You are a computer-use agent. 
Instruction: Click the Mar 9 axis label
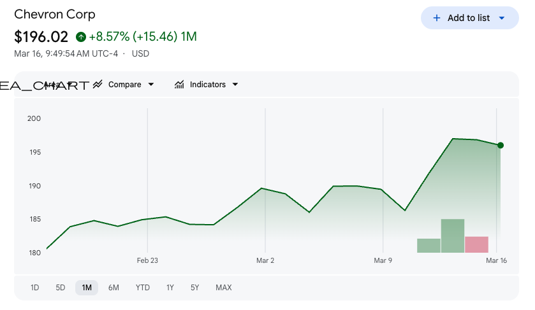coord(383,260)
